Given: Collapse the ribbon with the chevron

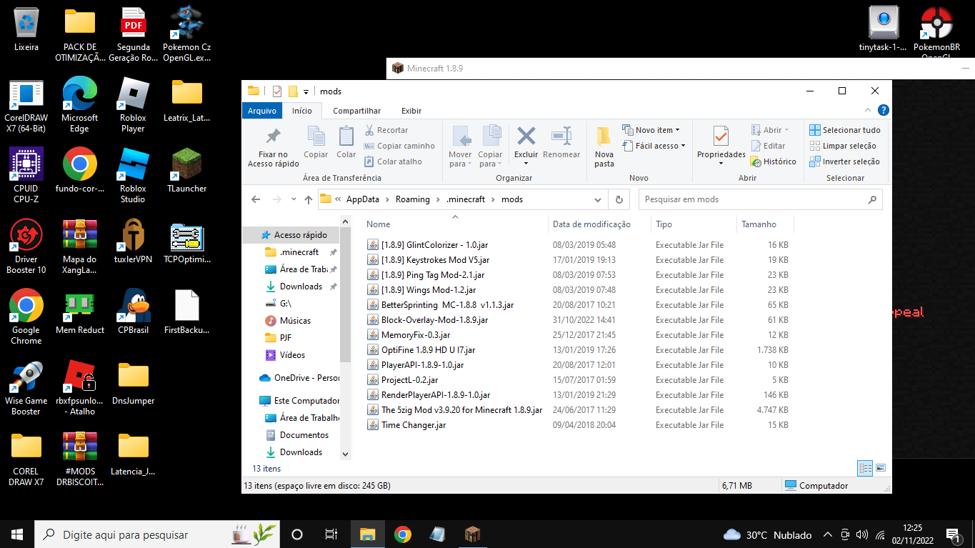Looking at the screenshot, I should coord(868,111).
